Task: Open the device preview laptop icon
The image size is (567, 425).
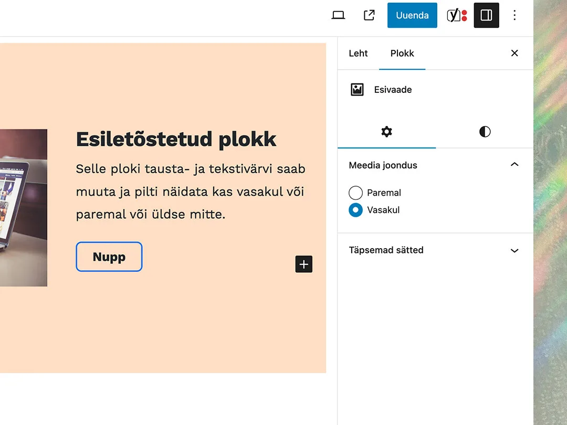Action: click(x=338, y=15)
